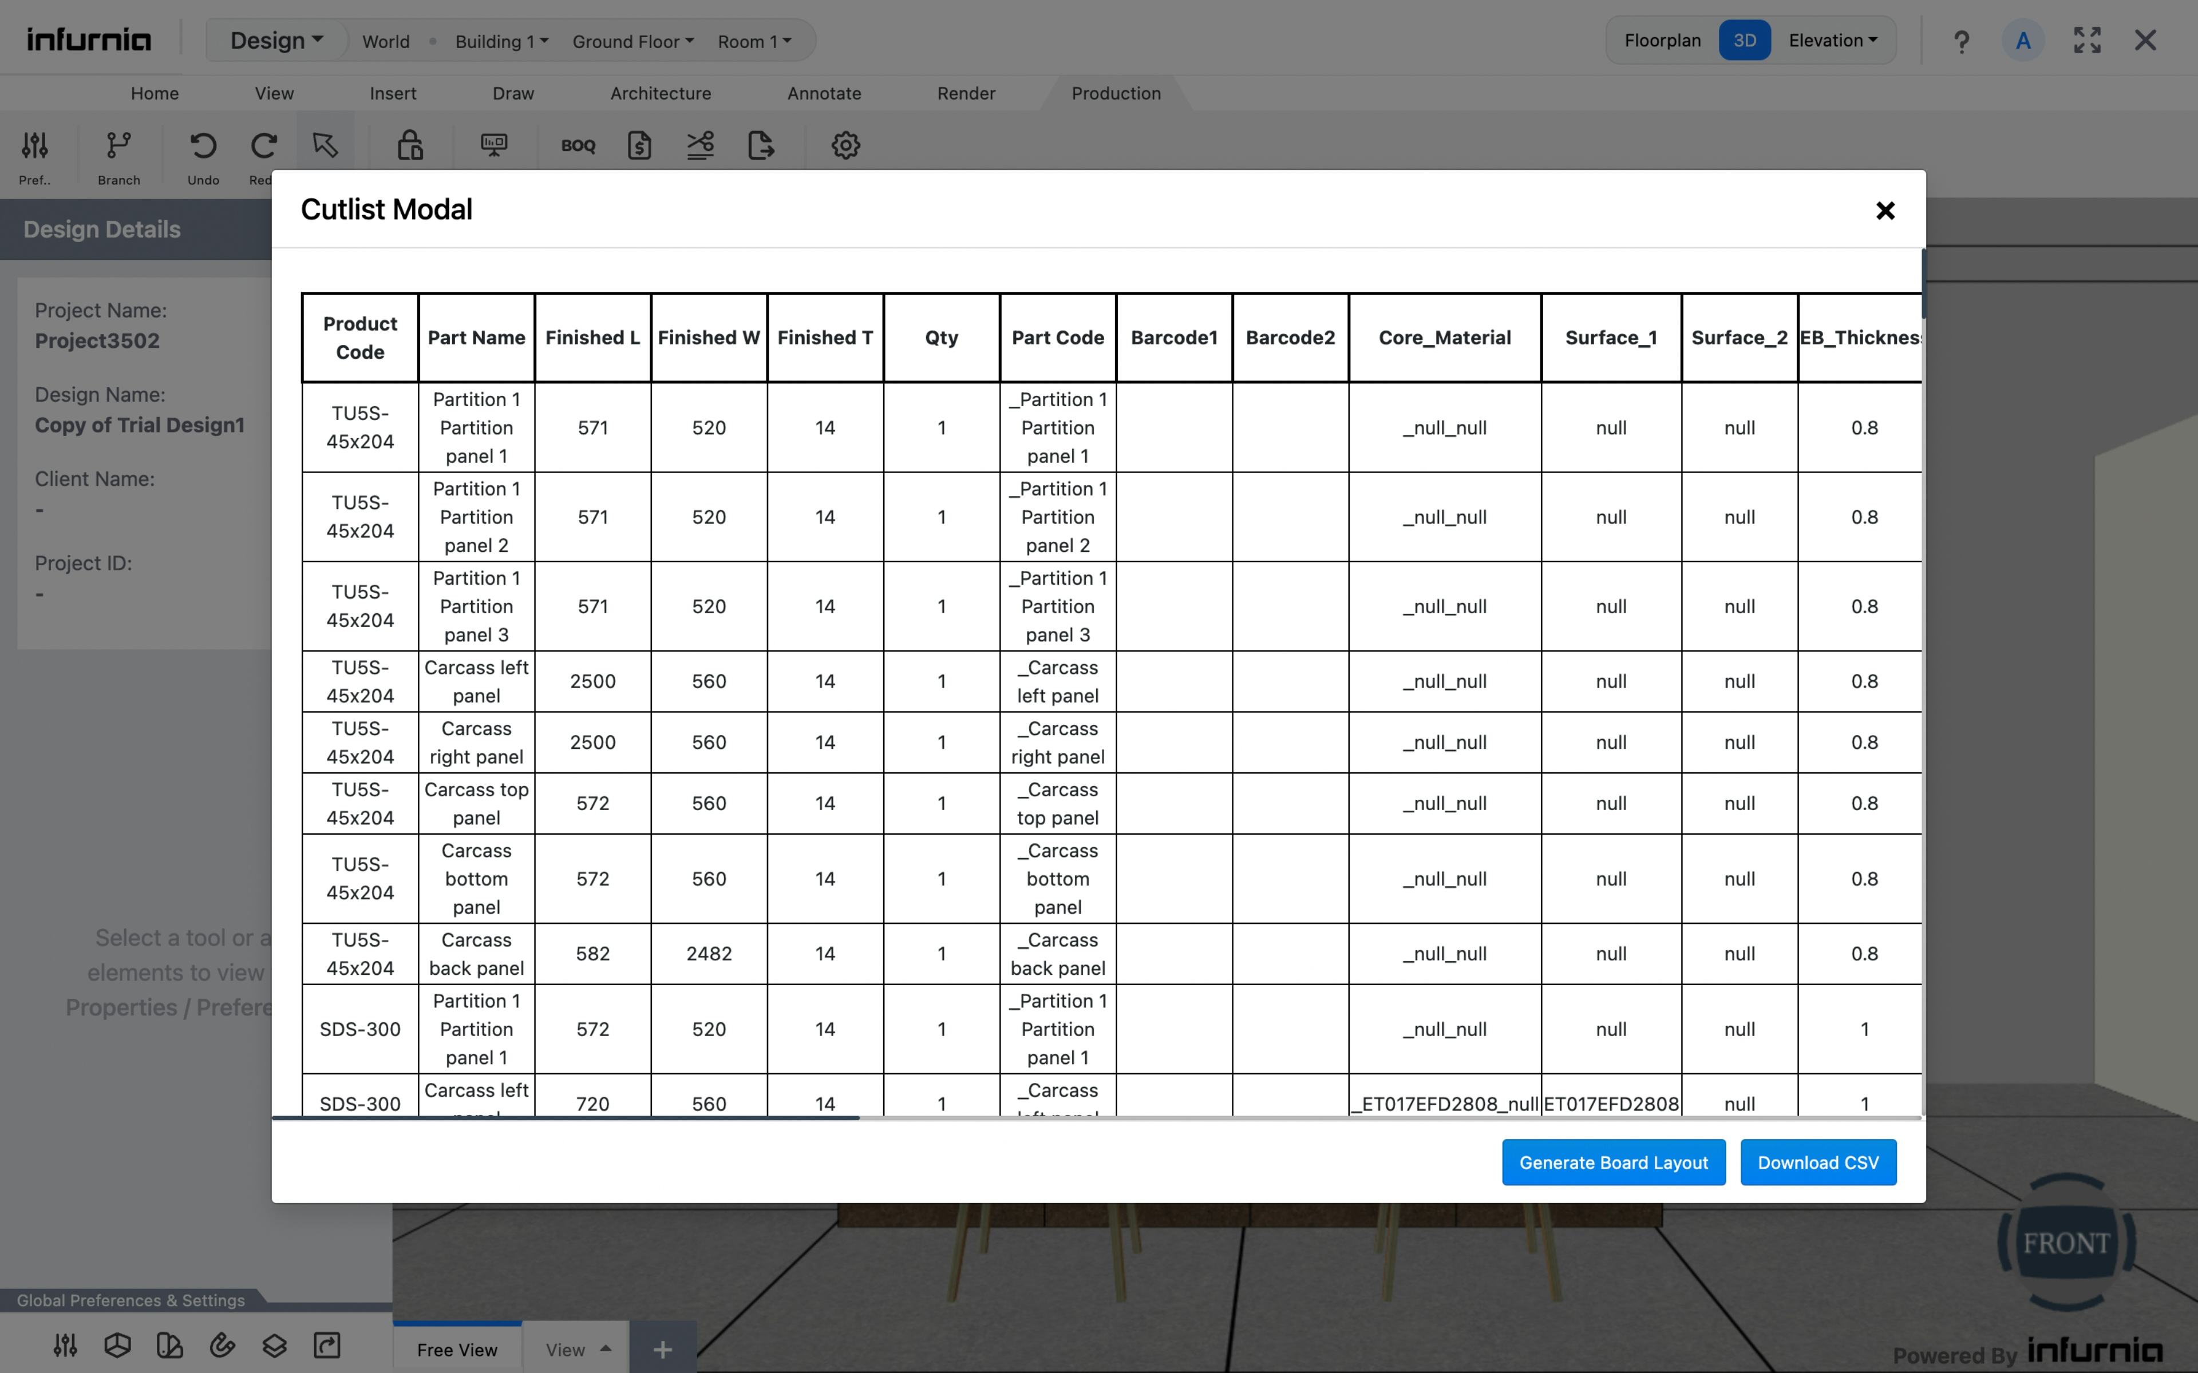Switch to 3D view mode
The width and height of the screenshot is (2198, 1373).
pos(1744,41)
